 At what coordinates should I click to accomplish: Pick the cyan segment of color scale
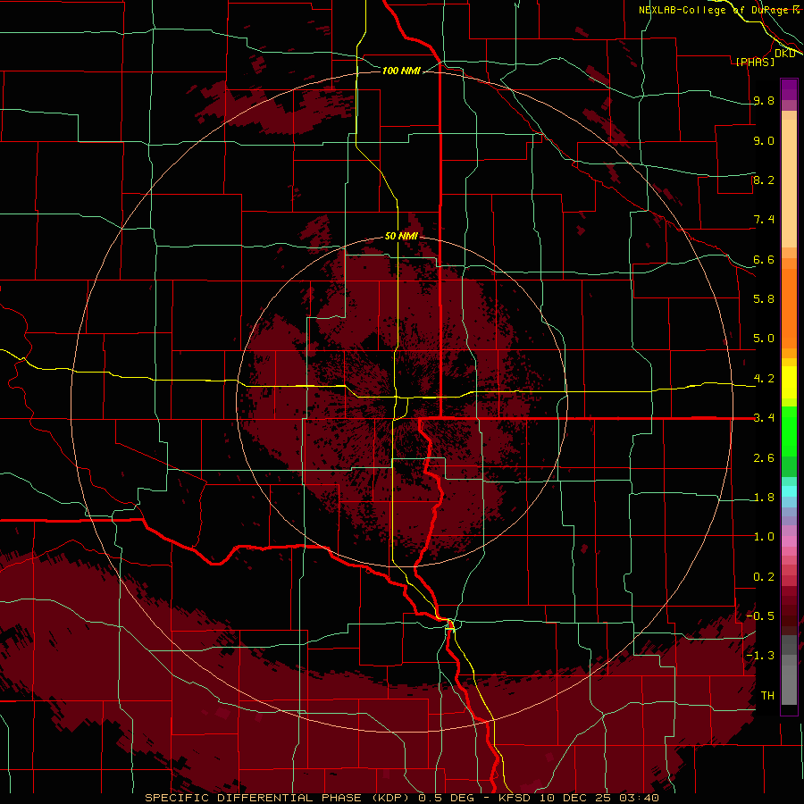click(x=789, y=491)
